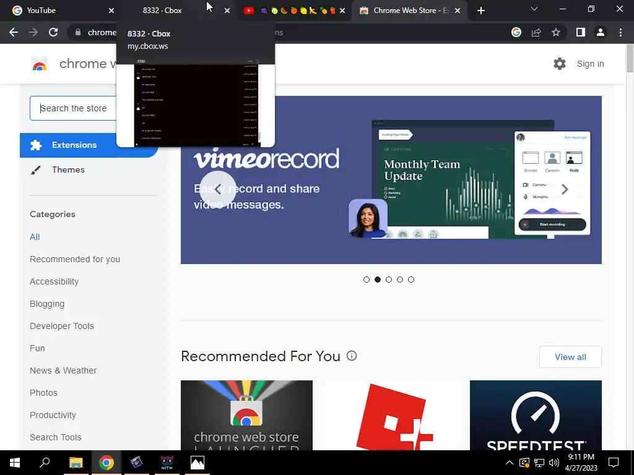Open web store settings gear
Screen dimensions: 634x475
click(560, 64)
